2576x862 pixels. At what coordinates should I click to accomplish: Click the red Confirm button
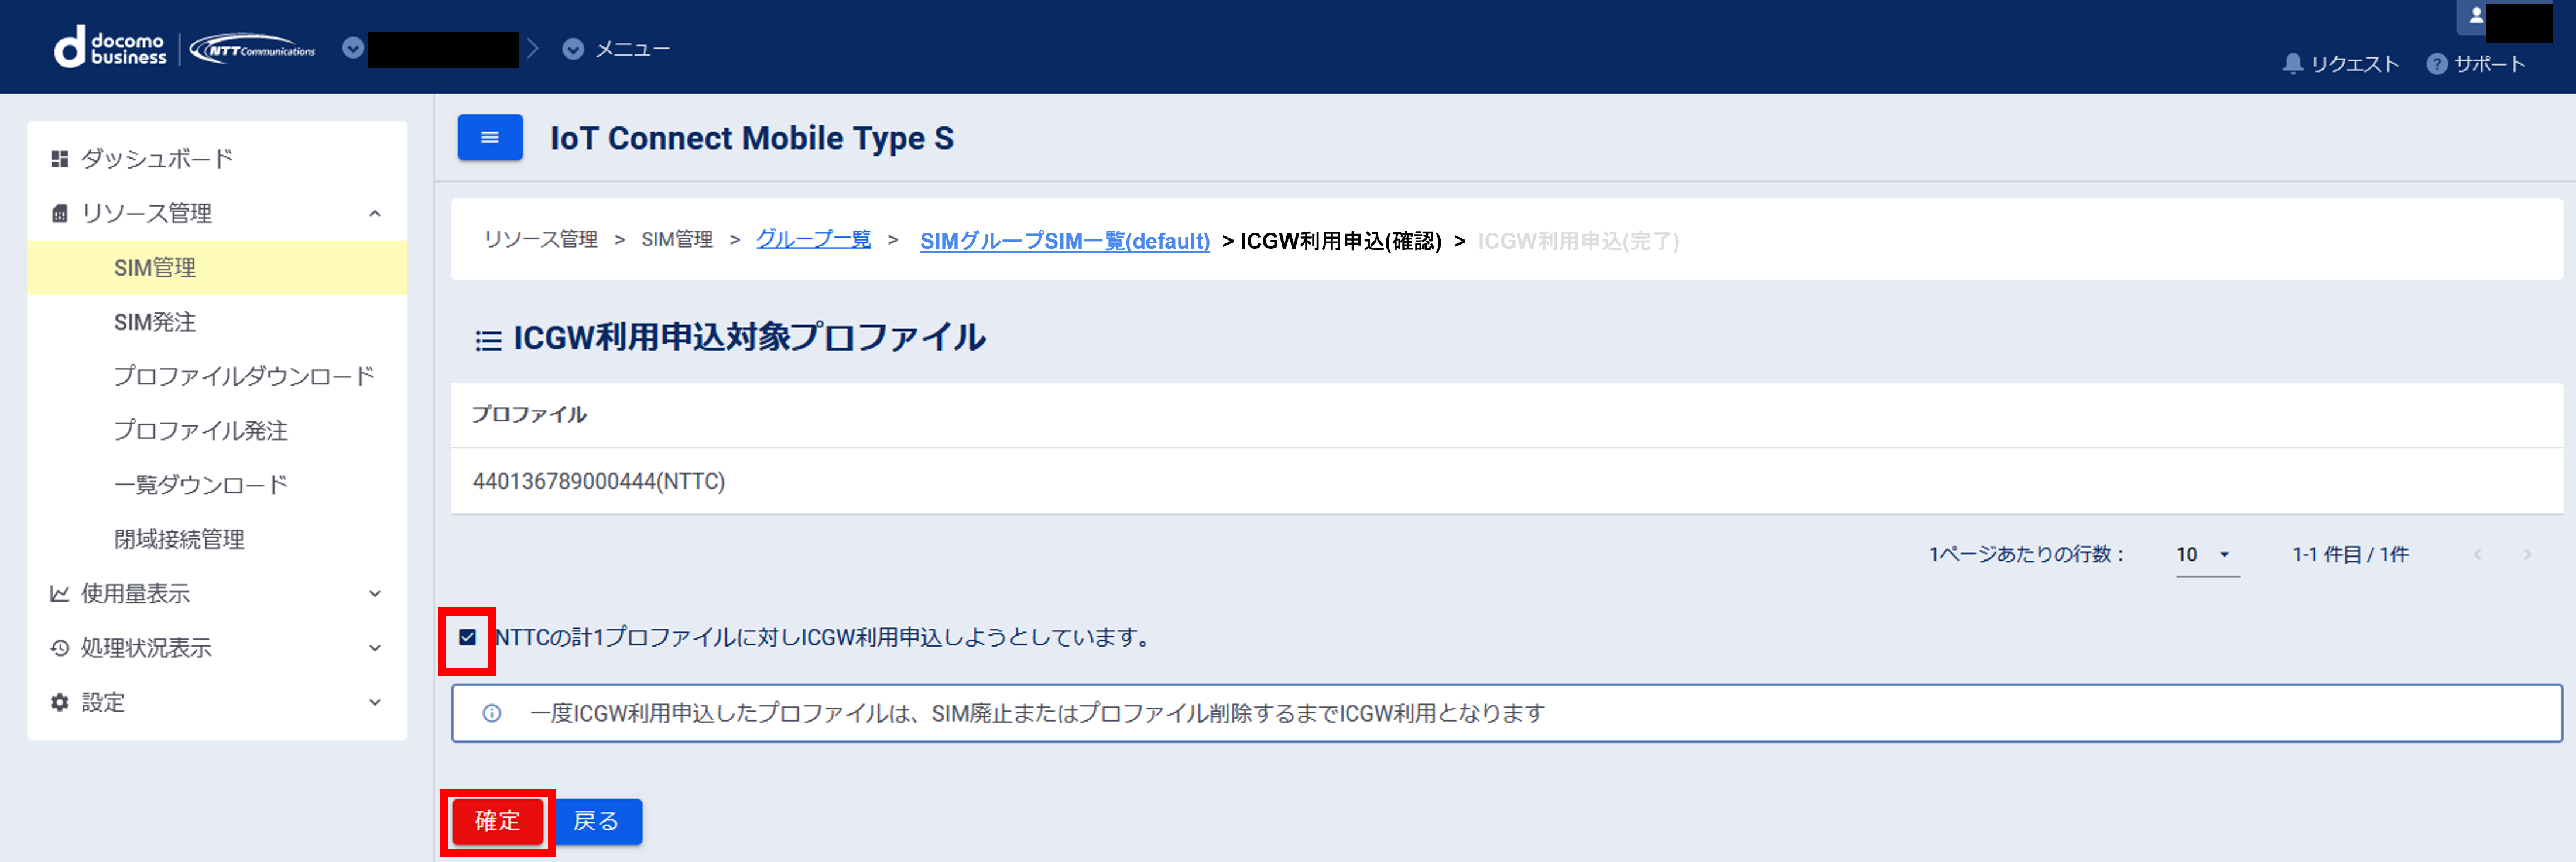(497, 821)
